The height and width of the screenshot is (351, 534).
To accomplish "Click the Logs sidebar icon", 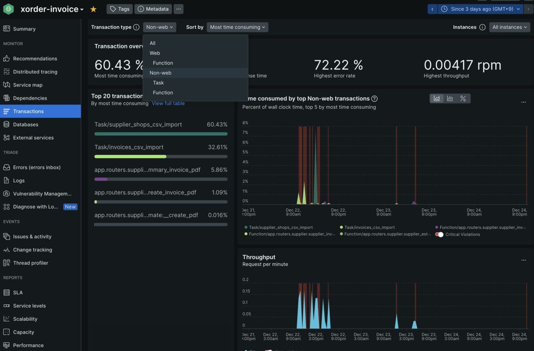I will (x=6, y=181).
